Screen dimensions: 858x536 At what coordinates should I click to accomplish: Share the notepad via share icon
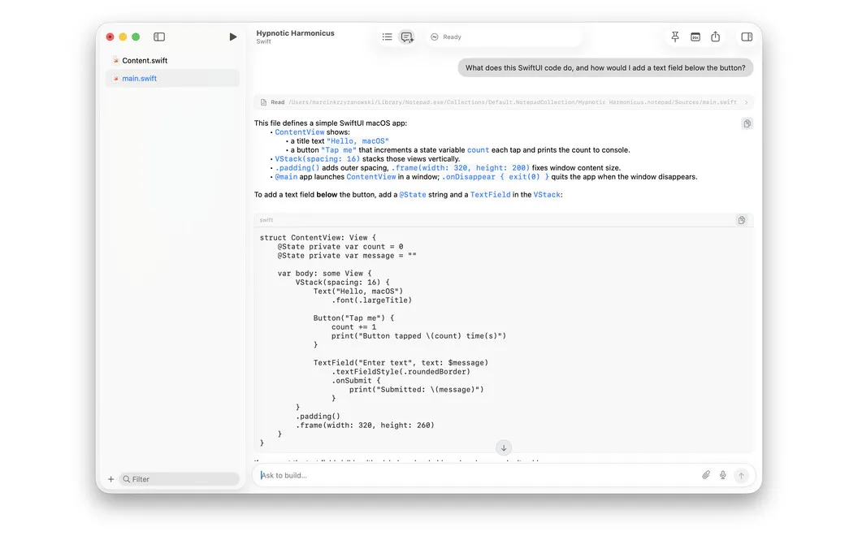pyautogui.click(x=715, y=37)
